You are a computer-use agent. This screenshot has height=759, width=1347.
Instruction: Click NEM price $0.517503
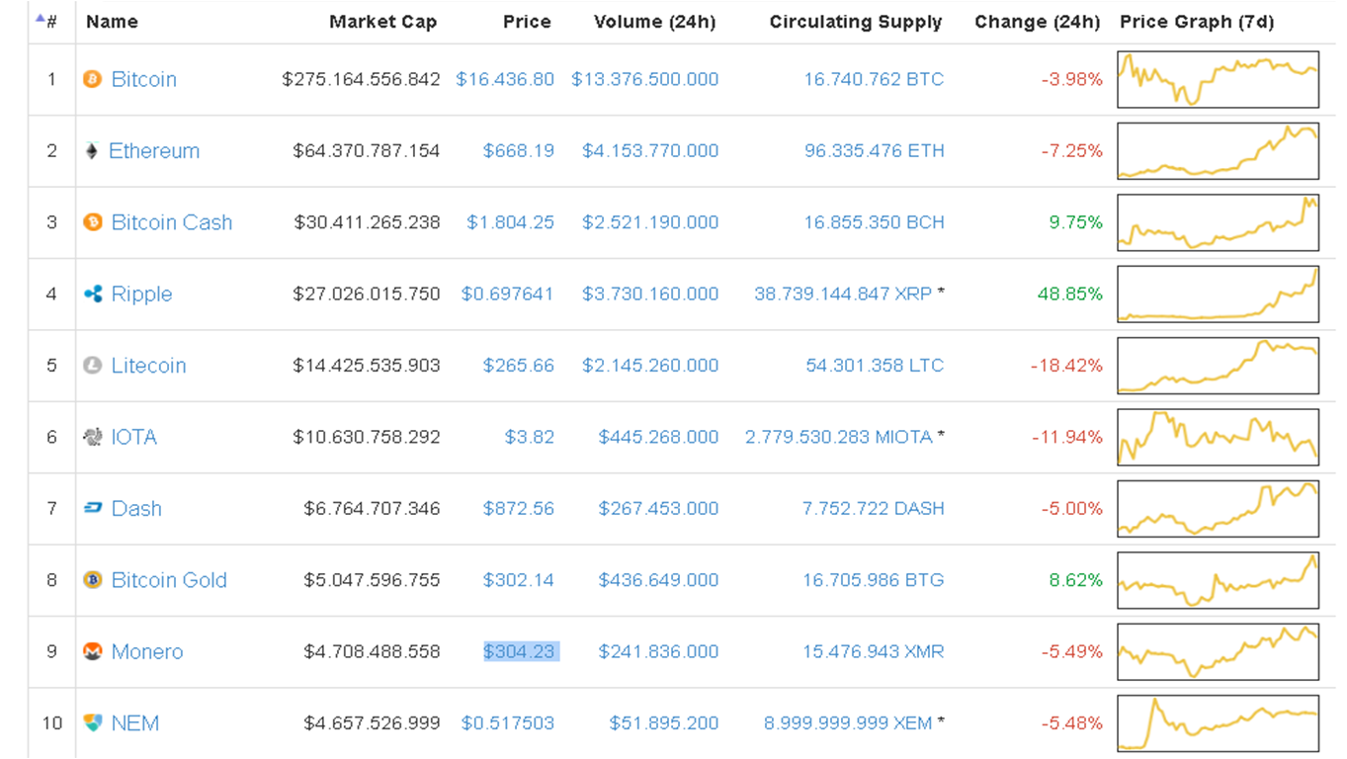(x=508, y=723)
